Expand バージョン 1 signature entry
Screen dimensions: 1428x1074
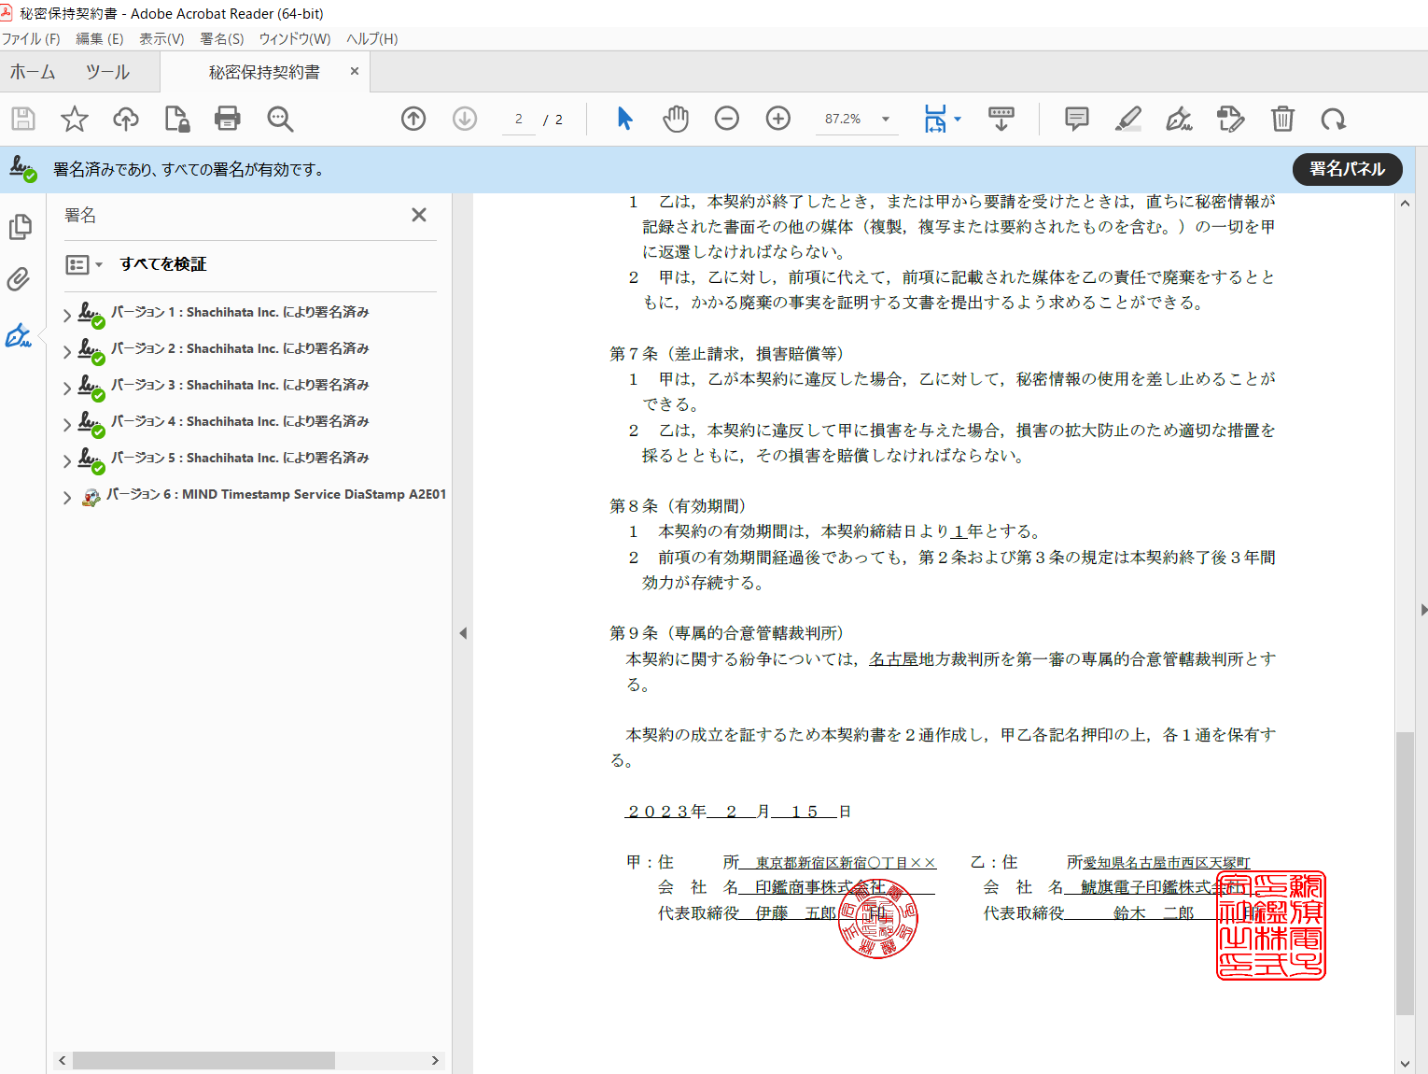coord(67,315)
